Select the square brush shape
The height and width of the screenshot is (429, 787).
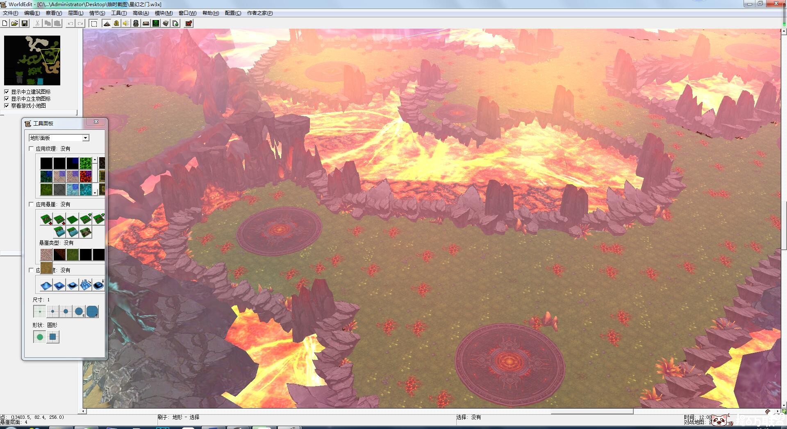click(53, 337)
